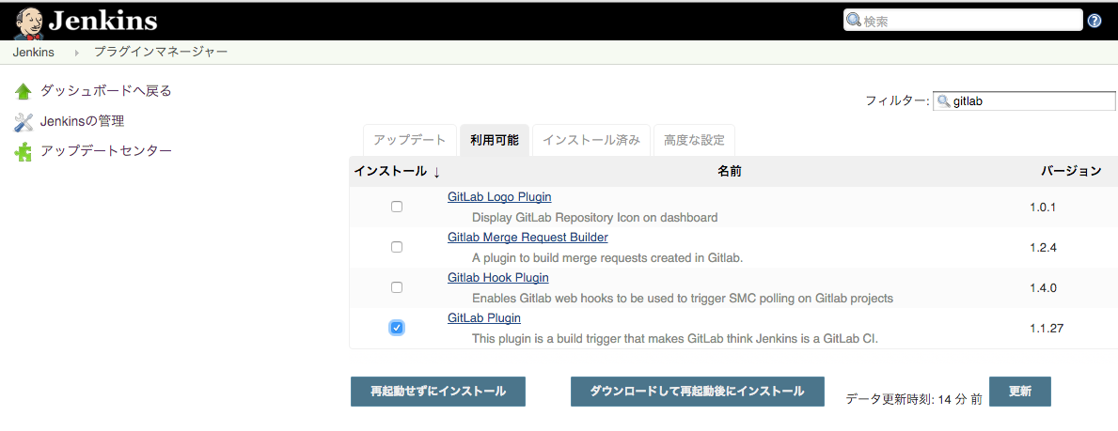The image size is (1118, 431).
Task: Click 'Enables Gitlab web hooks' description text
Action: coord(683,298)
